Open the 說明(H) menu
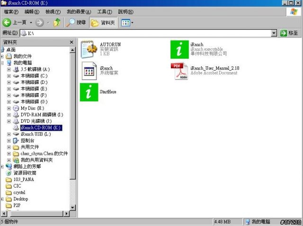The image size is (303, 226). click(125, 12)
